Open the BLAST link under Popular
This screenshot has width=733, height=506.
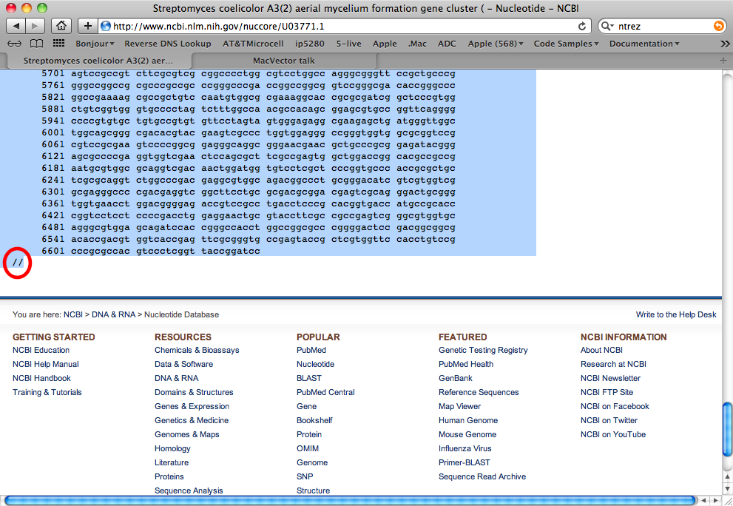click(308, 378)
